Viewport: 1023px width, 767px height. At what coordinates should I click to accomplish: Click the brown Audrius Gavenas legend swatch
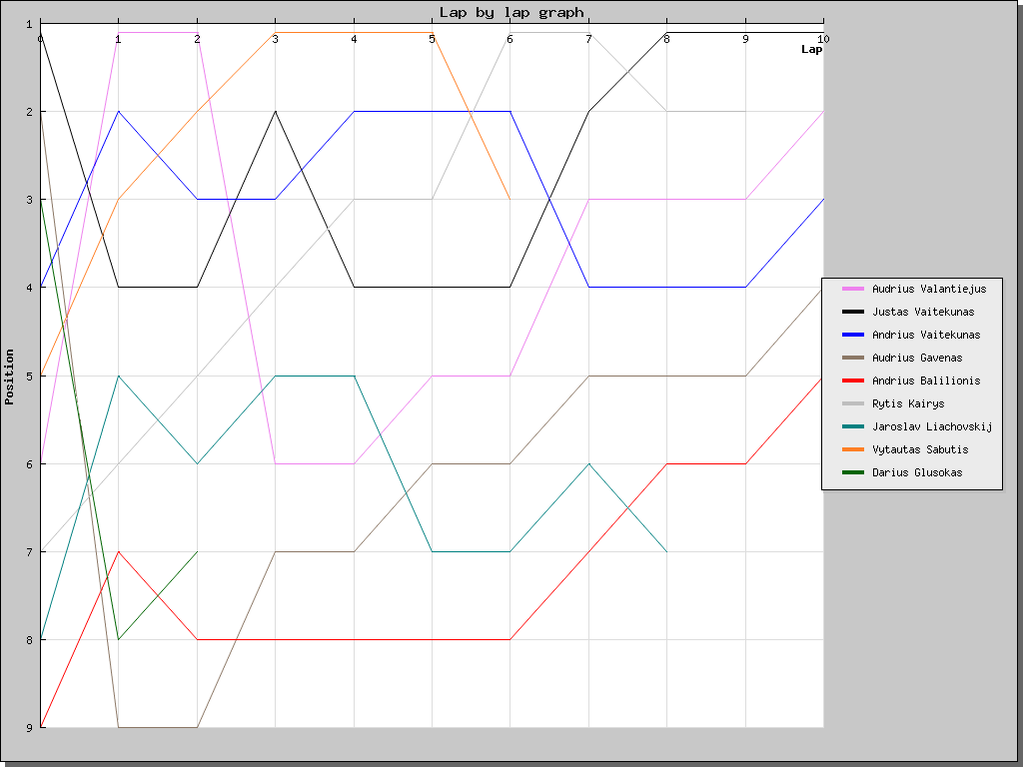(853, 358)
